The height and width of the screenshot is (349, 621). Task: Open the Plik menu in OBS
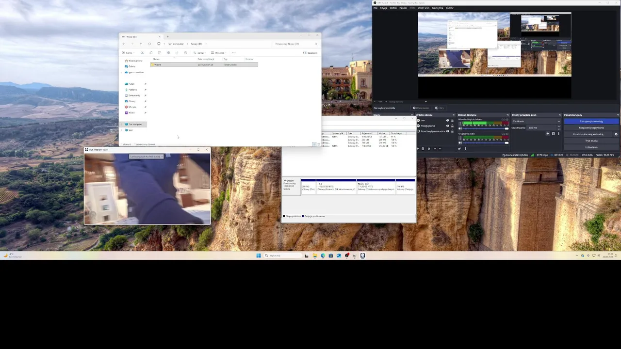click(376, 8)
